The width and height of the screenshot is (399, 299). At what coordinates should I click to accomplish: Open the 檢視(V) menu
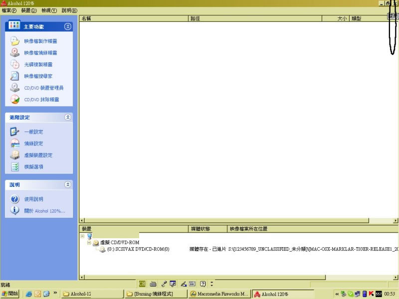pos(49,10)
